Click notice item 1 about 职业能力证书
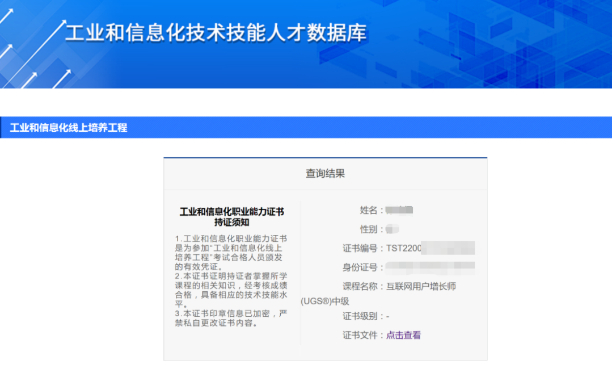Screen dimensions: 612x377 click(x=231, y=253)
